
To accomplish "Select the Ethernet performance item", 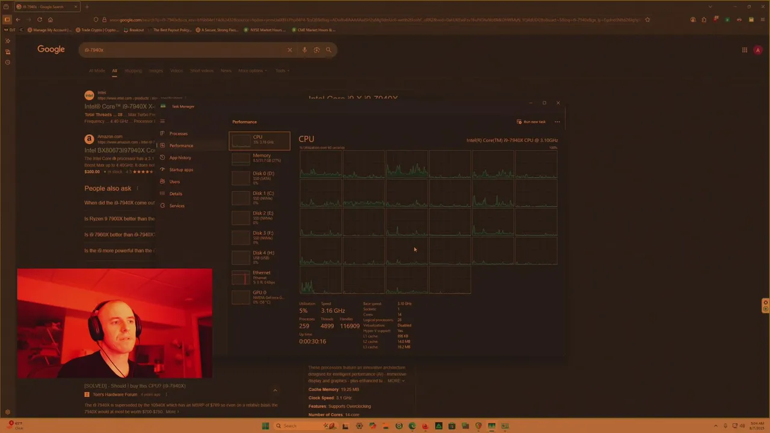I will click(x=259, y=277).
